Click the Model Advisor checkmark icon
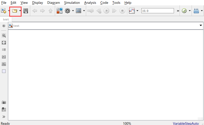 [184, 11]
